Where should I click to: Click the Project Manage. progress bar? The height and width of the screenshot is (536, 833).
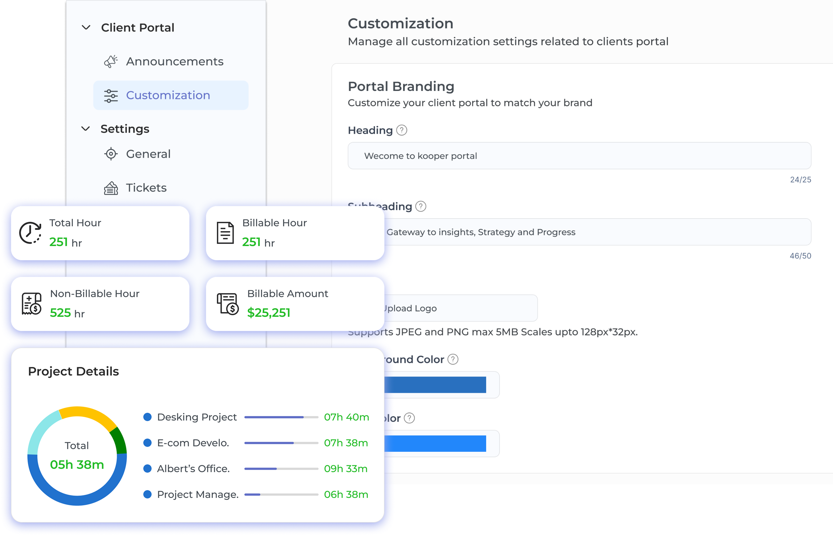coord(281,494)
